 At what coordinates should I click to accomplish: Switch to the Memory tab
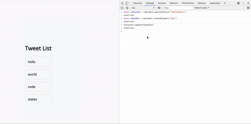point(202,3)
